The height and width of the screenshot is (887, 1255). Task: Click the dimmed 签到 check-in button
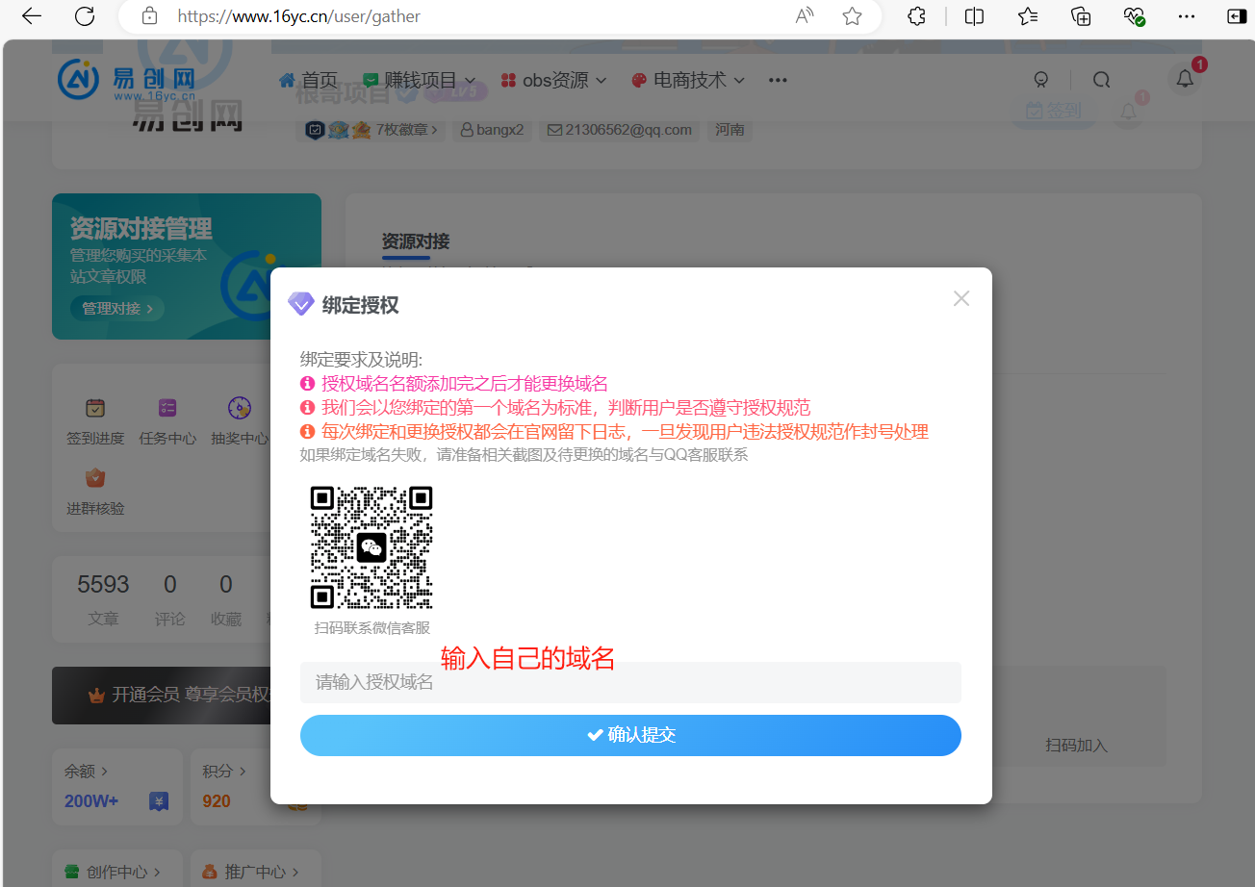click(x=1054, y=112)
